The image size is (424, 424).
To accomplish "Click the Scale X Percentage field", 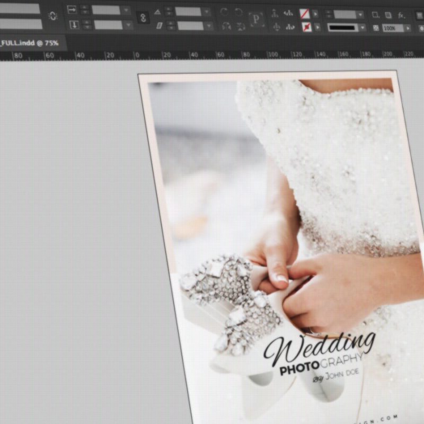I will (106, 10).
